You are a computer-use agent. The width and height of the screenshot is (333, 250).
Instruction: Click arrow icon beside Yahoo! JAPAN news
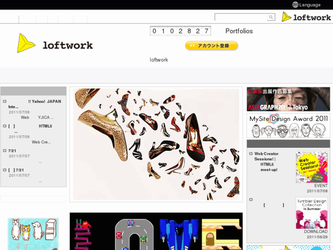point(5,101)
